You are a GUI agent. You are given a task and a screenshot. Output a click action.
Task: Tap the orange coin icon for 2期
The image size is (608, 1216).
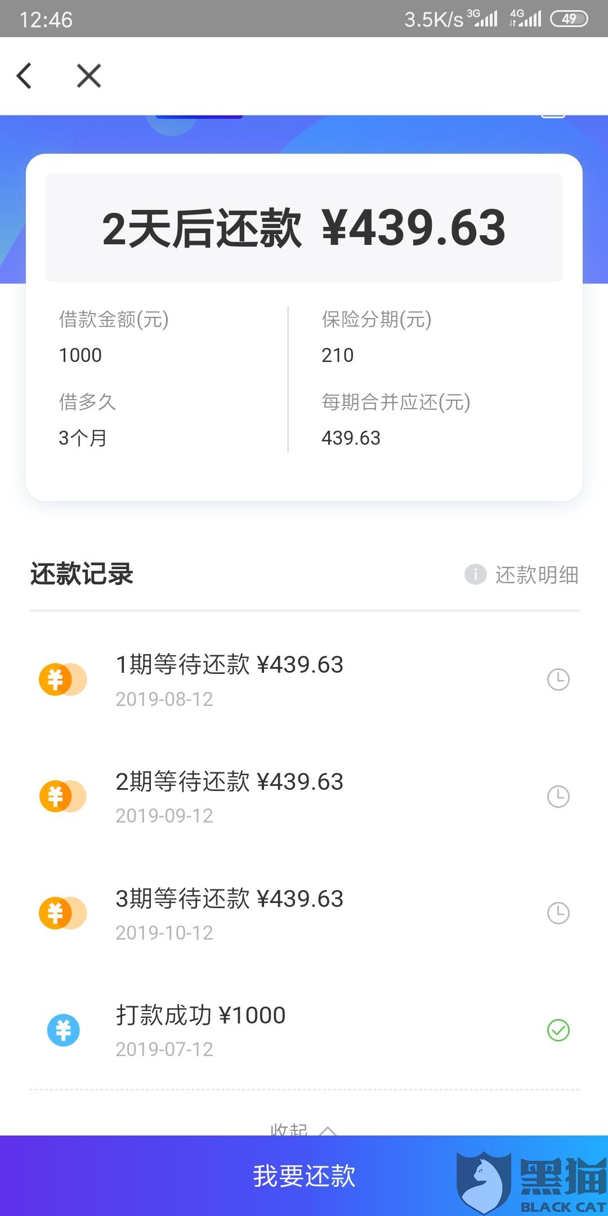62,796
